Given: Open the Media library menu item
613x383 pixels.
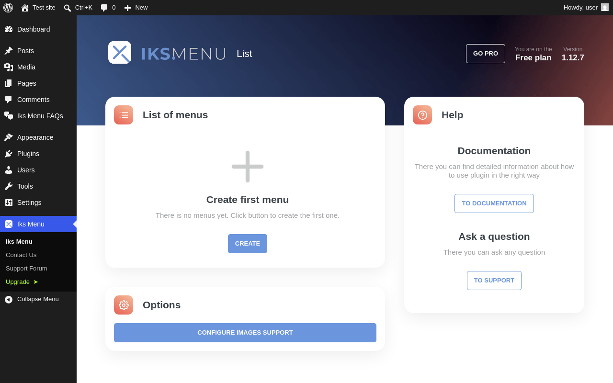Looking at the screenshot, I should coord(38,67).
